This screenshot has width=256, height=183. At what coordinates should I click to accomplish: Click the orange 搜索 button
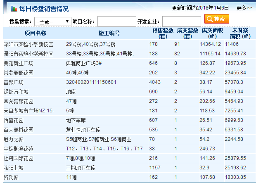click(x=217, y=19)
